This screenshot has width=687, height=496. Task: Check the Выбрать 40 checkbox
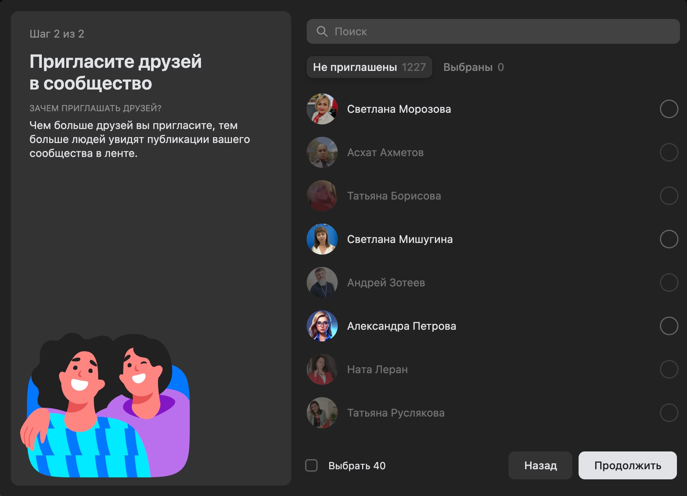[x=311, y=465]
